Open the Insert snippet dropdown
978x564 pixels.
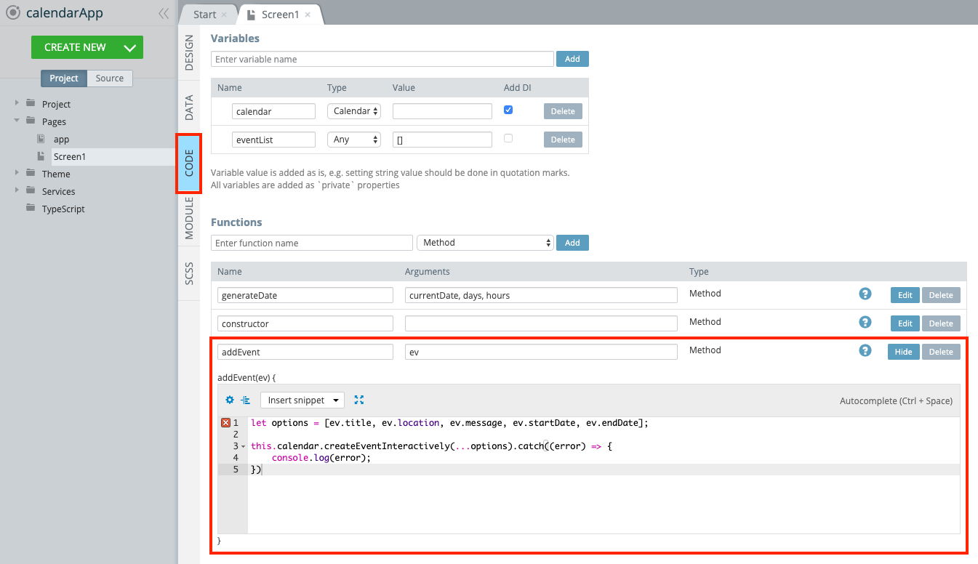click(x=302, y=400)
